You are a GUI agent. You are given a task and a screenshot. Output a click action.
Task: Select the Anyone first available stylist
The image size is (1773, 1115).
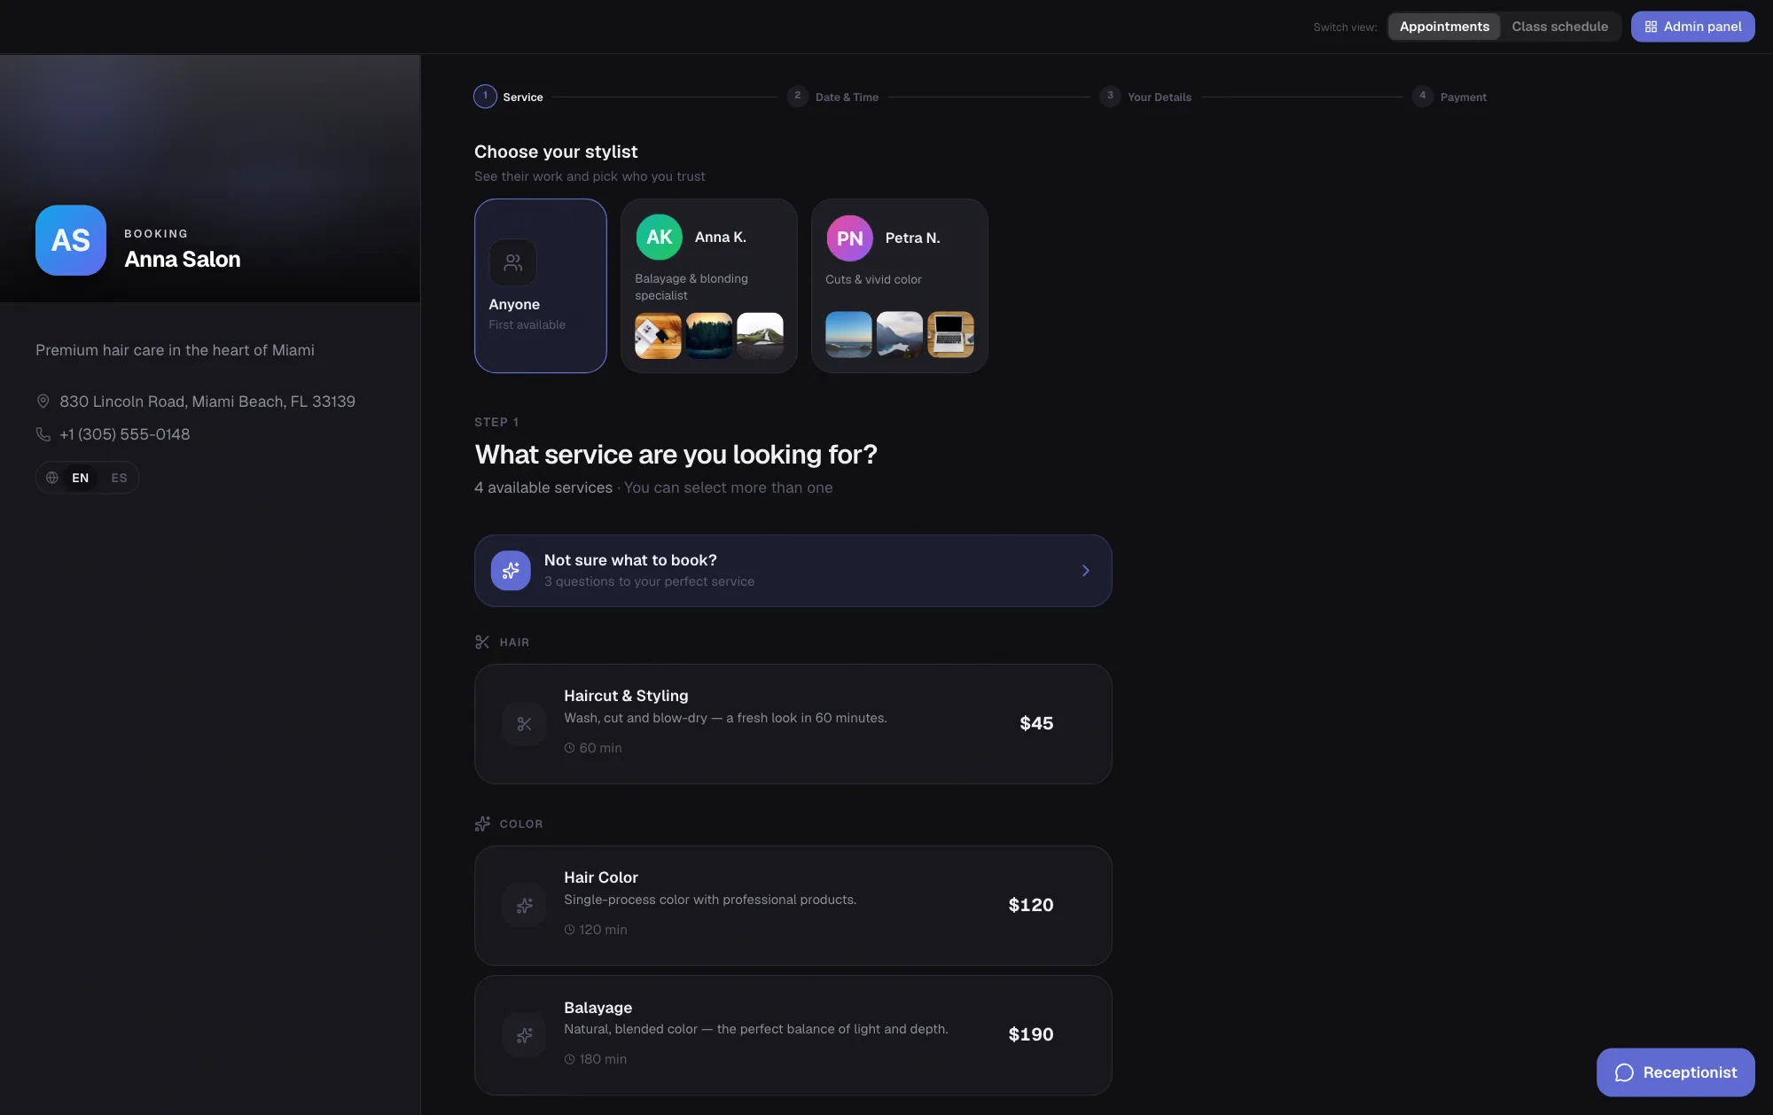(541, 285)
